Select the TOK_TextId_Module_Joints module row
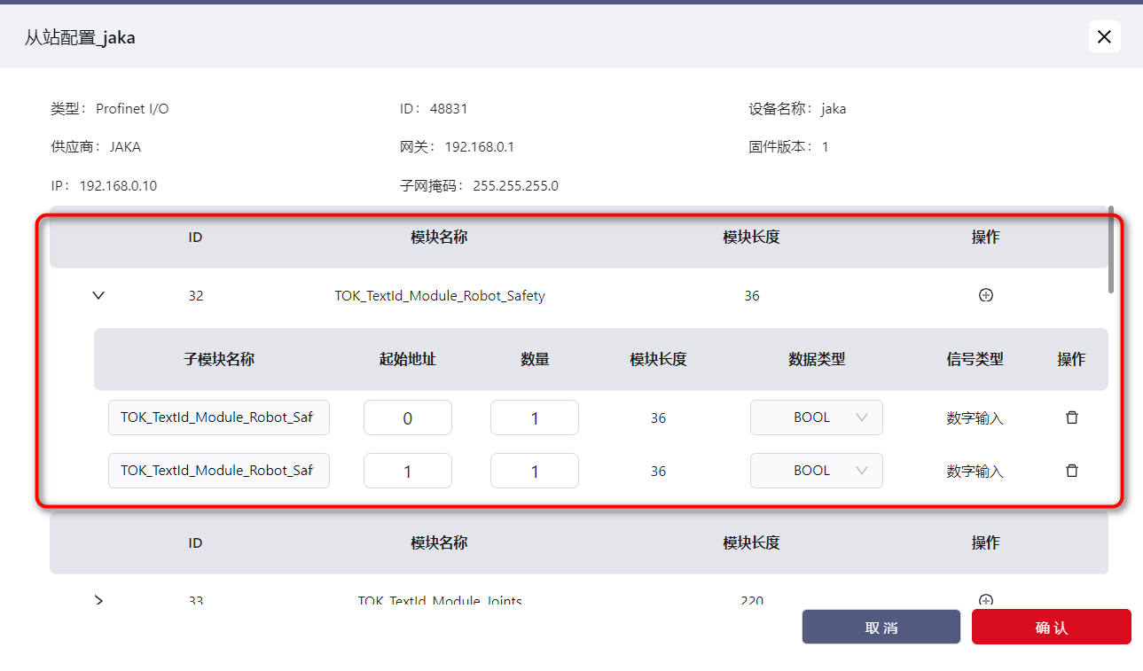 pos(439,600)
